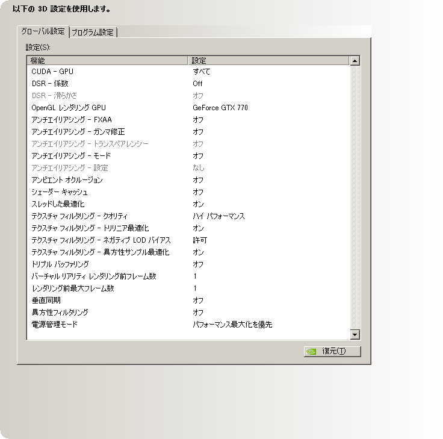Click the オフ value for アンチエイリアシング モード
This screenshot has width=443, height=439.
coord(198,156)
